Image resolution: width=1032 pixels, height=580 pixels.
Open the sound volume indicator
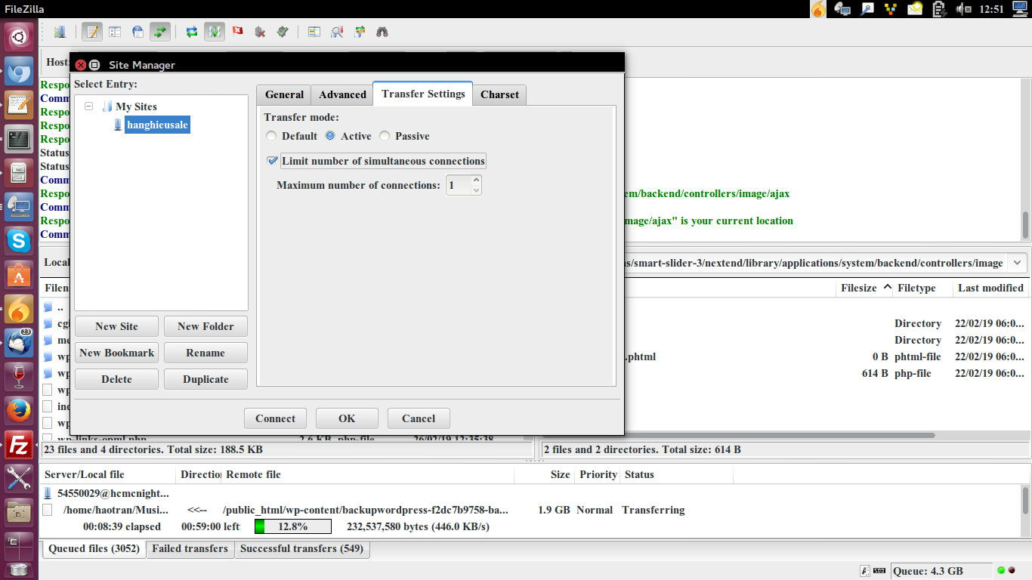click(x=963, y=9)
